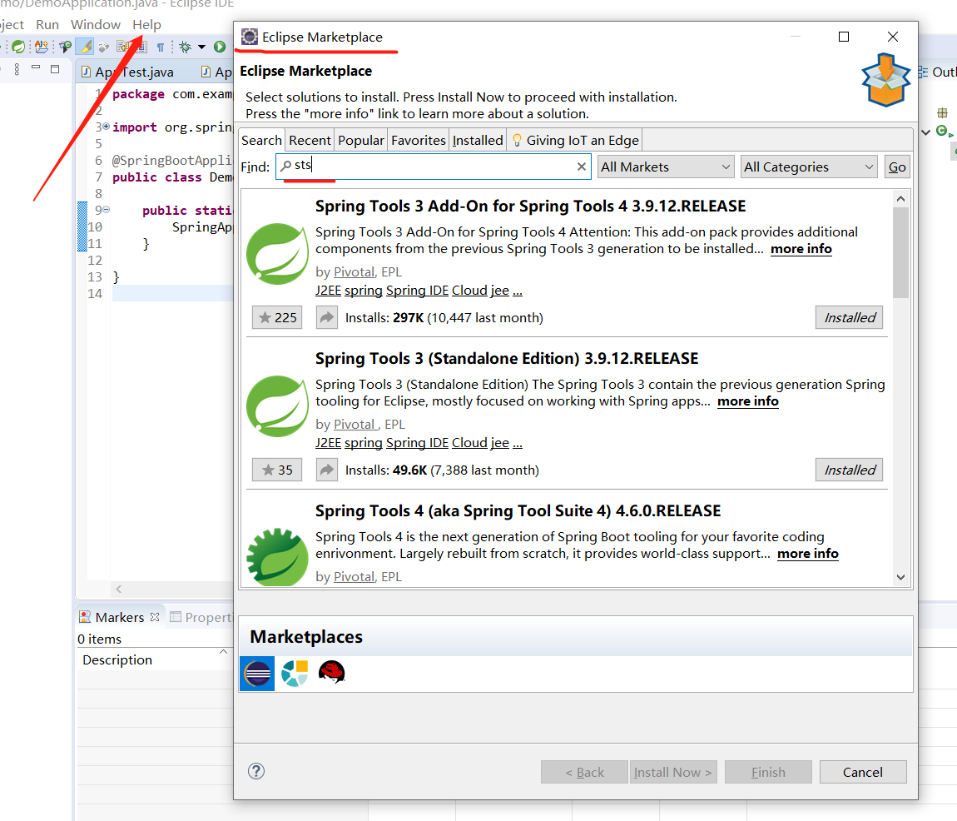
Task: Click the share arrow icon beside the 225-star rating
Action: 326,317
